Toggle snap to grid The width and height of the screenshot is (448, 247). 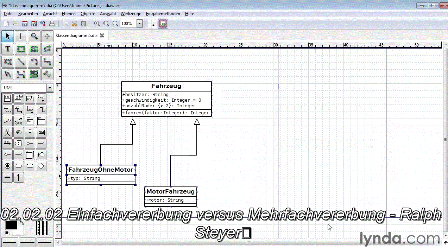tap(153, 24)
